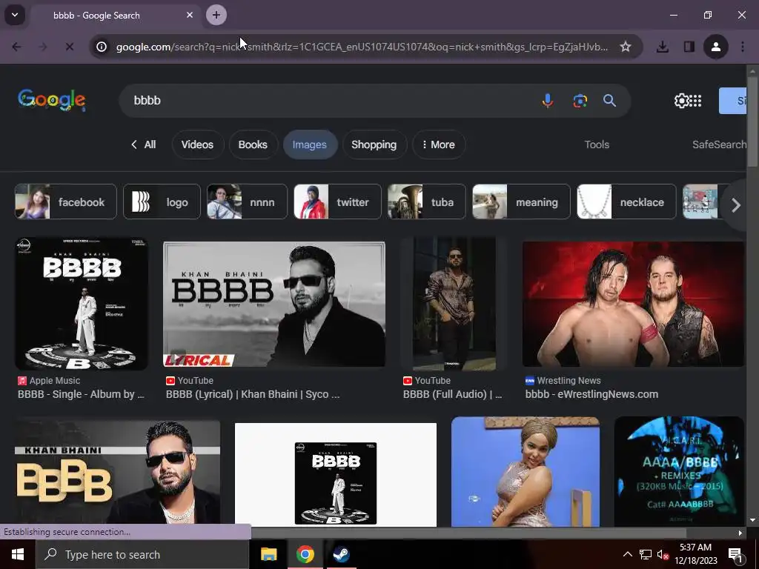The image size is (759, 569).
Task: Filter images by logo chip
Action: (x=162, y=202)
